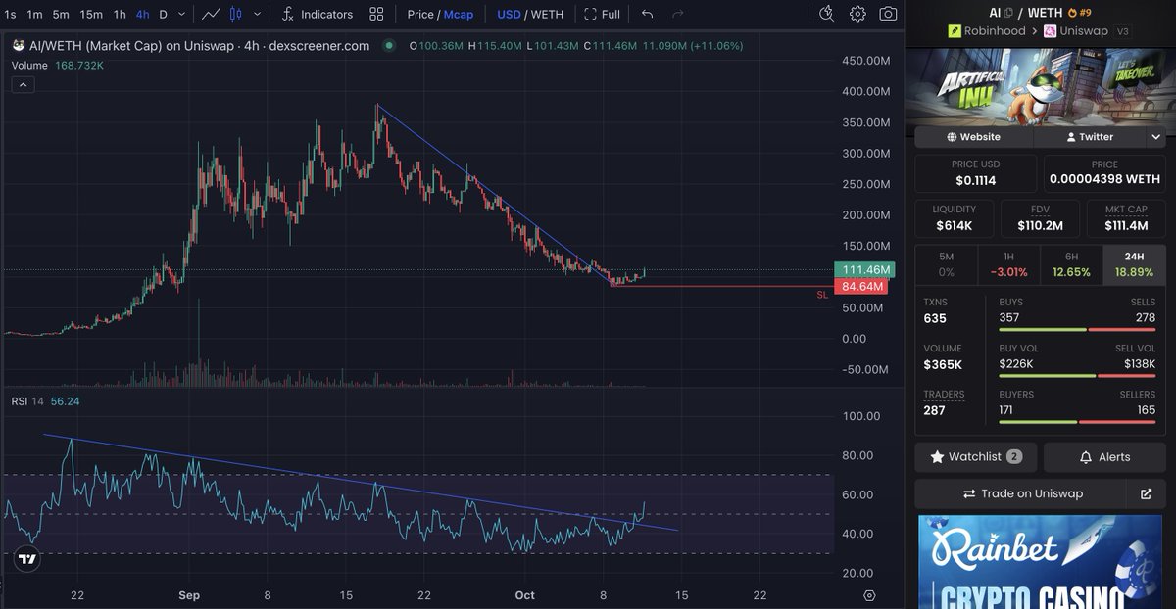Viewport: 1176px width, 609px height.
Task: Open the token Website link
Action: [973, 137]
